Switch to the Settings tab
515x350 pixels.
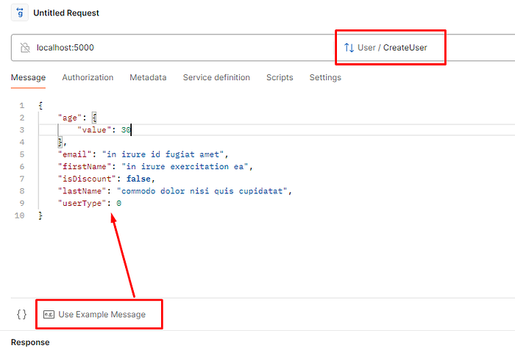pyautogui.click(x=325, y=77)
